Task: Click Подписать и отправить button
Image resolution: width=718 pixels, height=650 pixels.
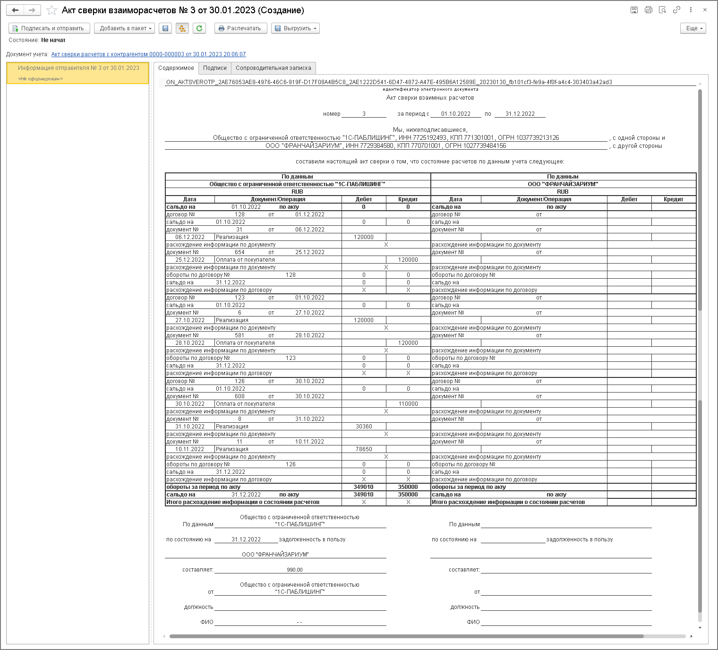Action: coord(49,28)
